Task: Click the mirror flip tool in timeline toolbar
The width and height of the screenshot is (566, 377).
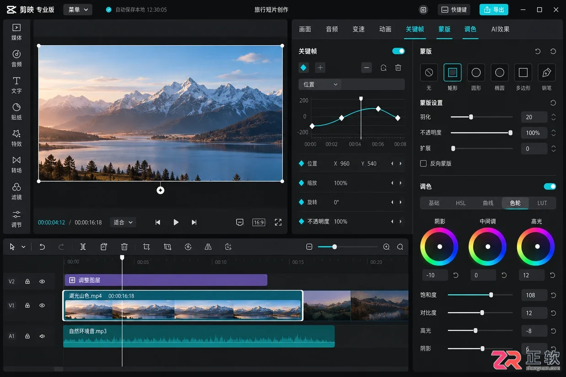Action: [x=208, y=247]
